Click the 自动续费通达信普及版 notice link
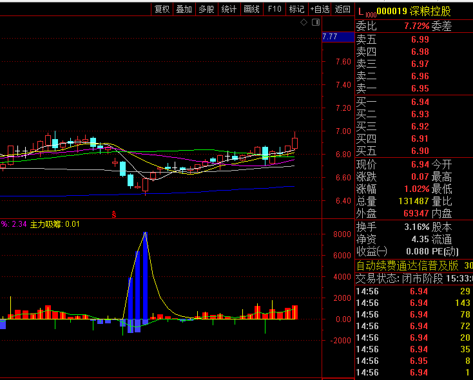The height and width of the screenshot is (380, 473). [407, 265]
